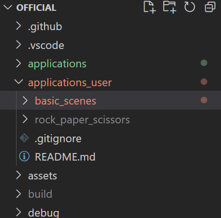
Task: Collapse the applications_user folder chevron
Action: 18,82
